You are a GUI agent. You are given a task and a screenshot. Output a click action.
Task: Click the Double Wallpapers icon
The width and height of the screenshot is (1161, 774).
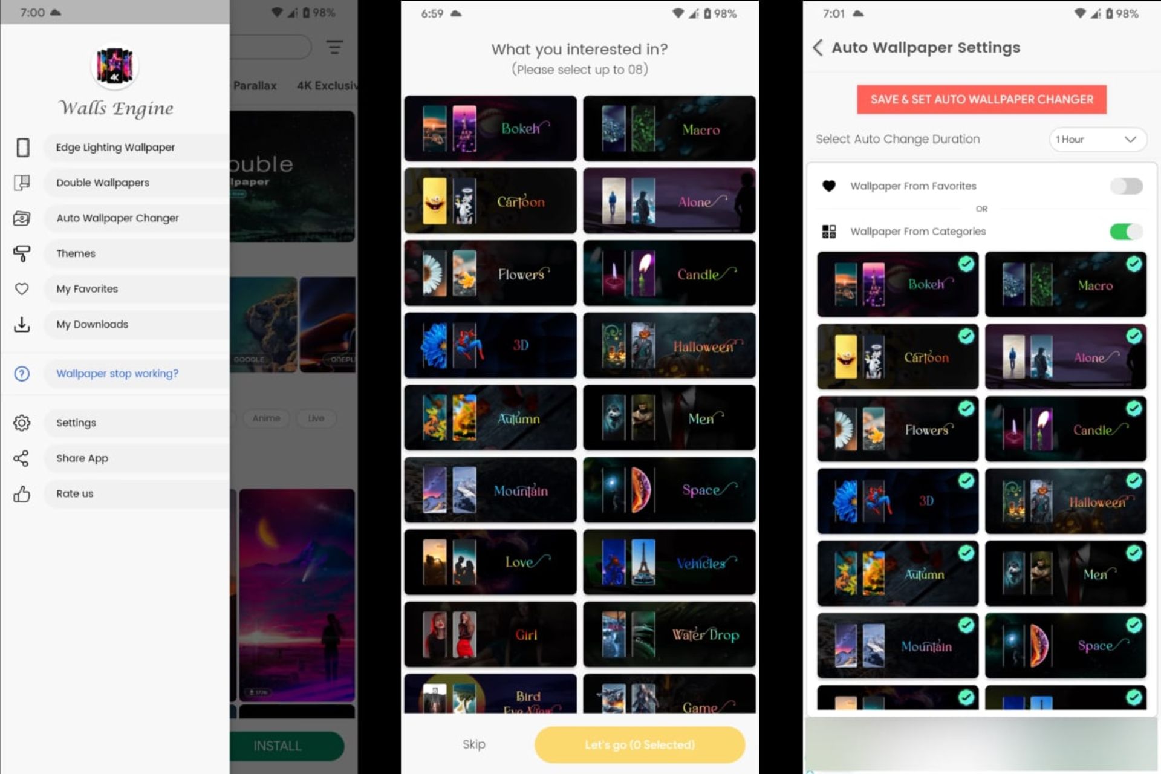tap(24, 182)
